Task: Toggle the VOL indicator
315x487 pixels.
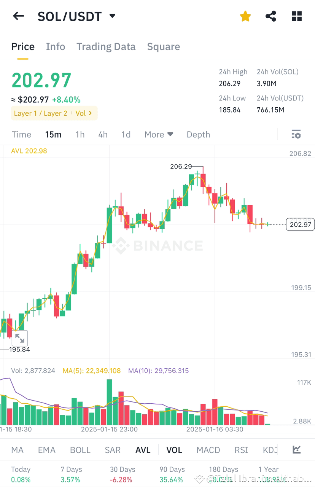Action: tap(174, 450)
